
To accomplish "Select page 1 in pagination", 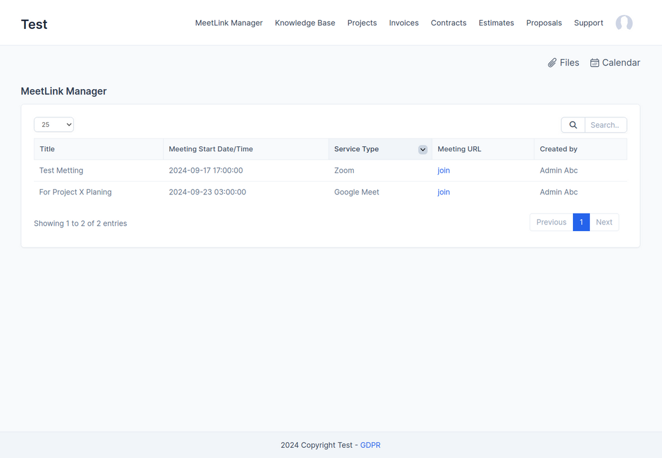I will 581,222.
